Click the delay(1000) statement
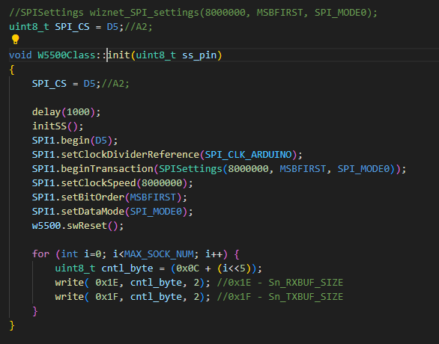 66,112
